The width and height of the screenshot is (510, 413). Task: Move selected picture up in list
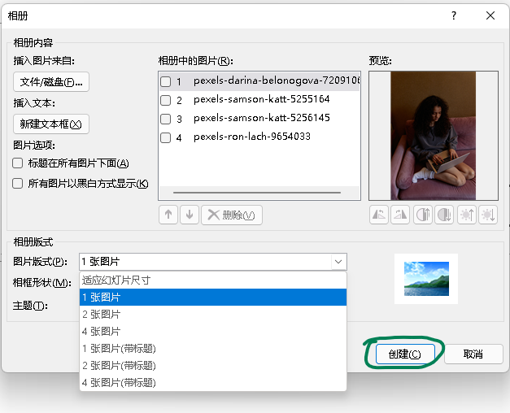[168, 215]
